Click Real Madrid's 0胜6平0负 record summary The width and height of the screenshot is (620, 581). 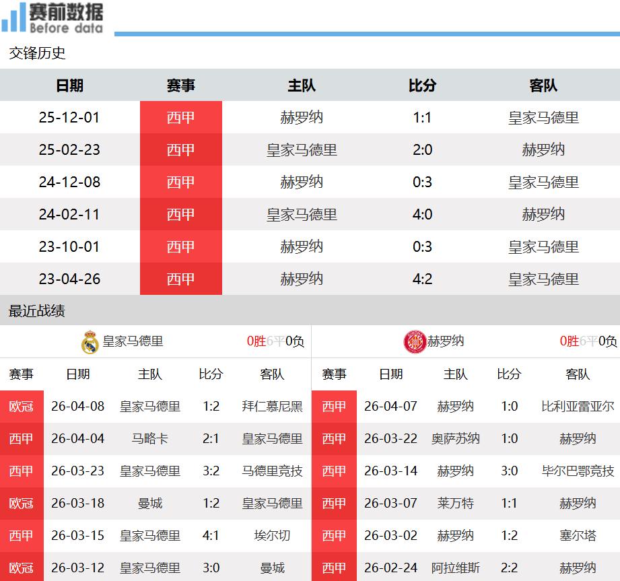pos(275,341)
